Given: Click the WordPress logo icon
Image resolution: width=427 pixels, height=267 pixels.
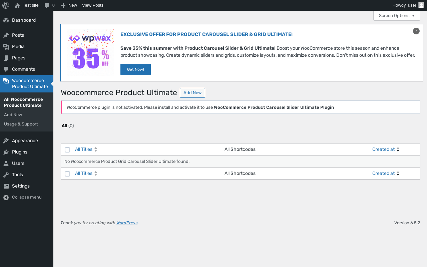Looking at the screenshot, I should click(x=6, y=5).
